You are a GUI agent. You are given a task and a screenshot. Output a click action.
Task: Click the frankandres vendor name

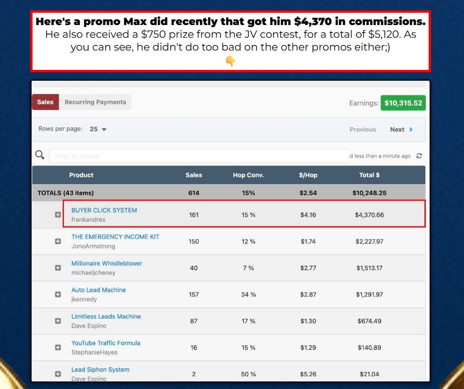(x=88, y=220)
